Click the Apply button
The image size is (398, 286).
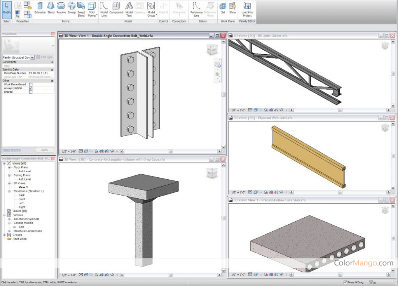(x=45, y=150)
